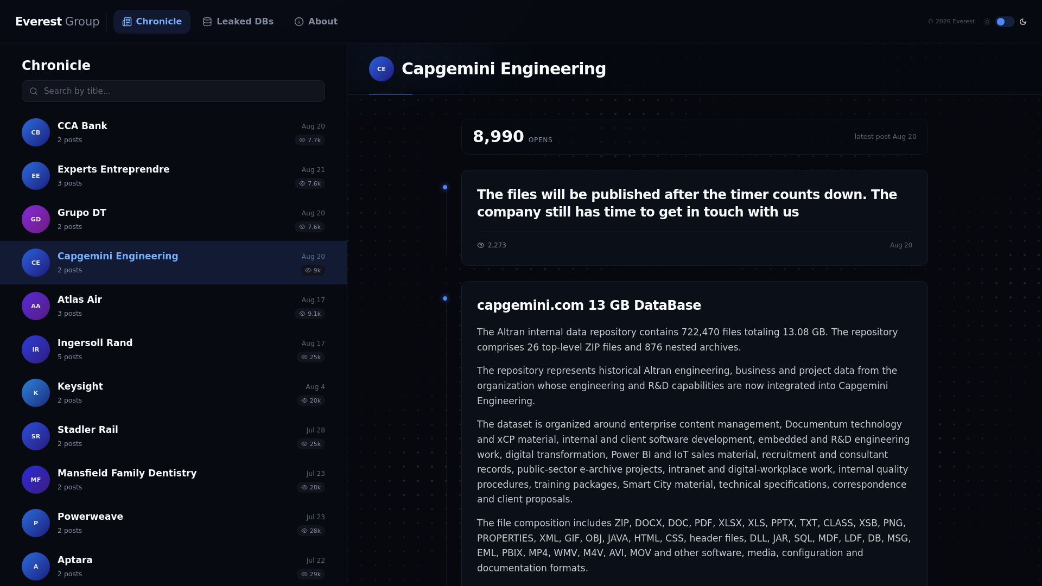Click the Capgemini Engineering header CE avatar
The image size is (1042, 586).
[382, 69]
